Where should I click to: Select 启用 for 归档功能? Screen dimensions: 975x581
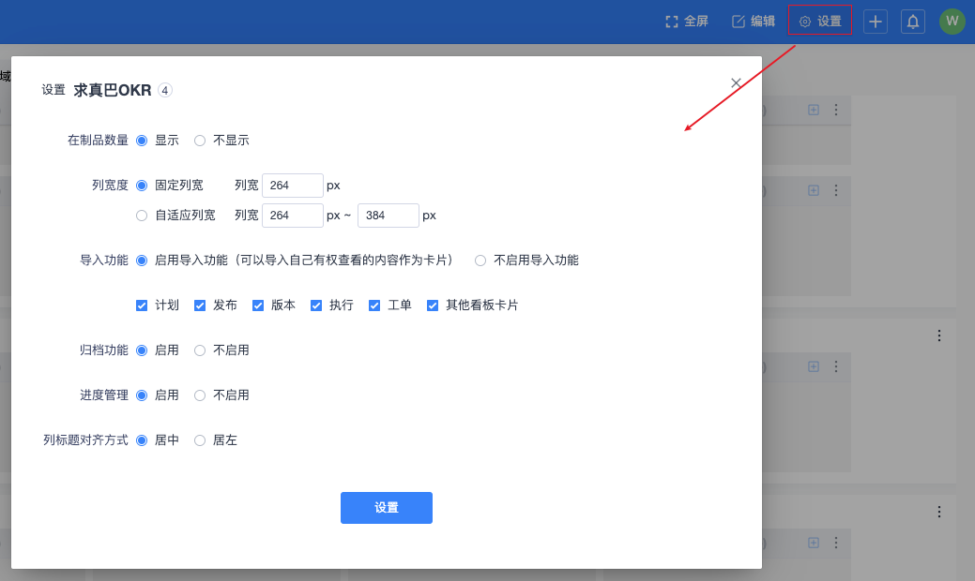coord(142,350)
